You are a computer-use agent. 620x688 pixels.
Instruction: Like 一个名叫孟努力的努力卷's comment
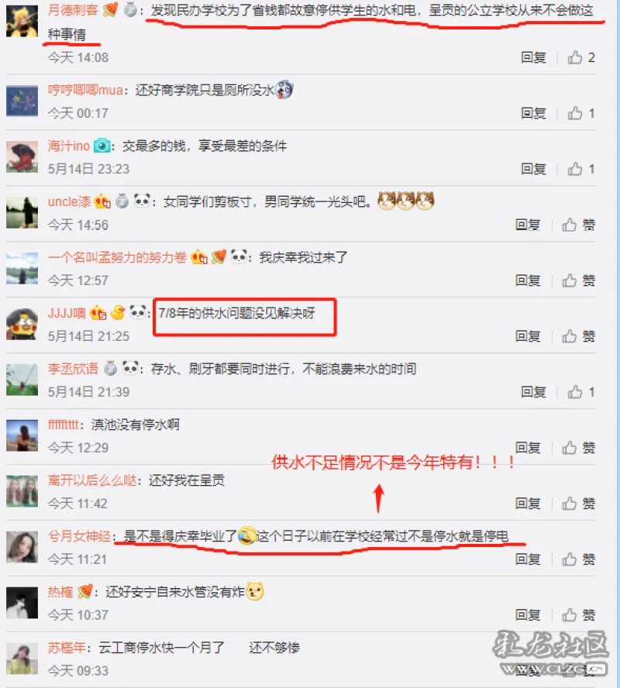(578, 280)
